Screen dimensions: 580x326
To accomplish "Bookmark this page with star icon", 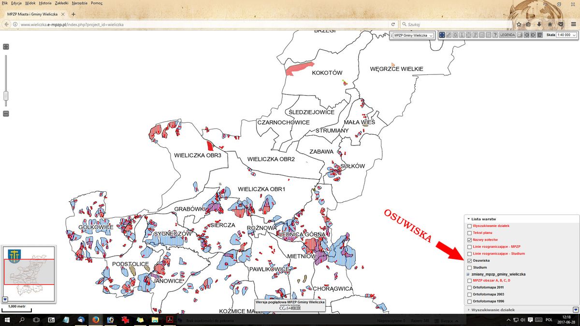I will 519,24.
